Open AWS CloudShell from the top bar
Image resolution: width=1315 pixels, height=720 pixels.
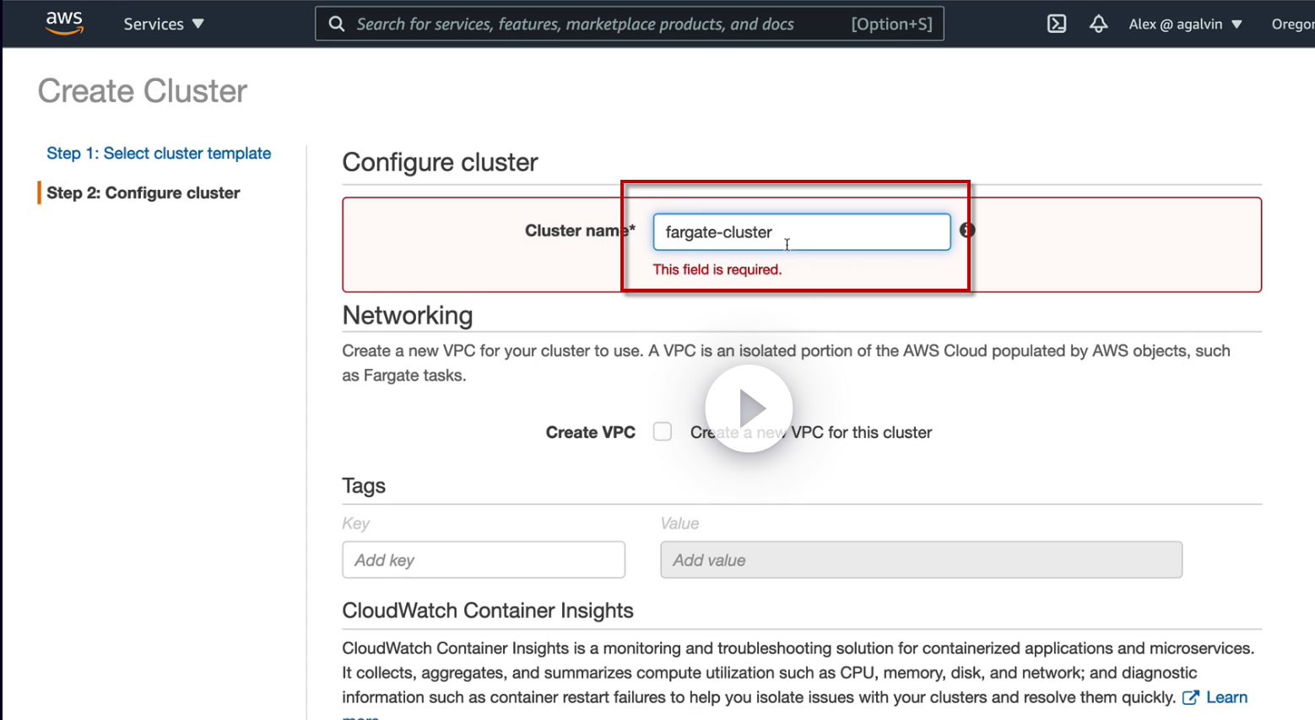(1057, 24)
